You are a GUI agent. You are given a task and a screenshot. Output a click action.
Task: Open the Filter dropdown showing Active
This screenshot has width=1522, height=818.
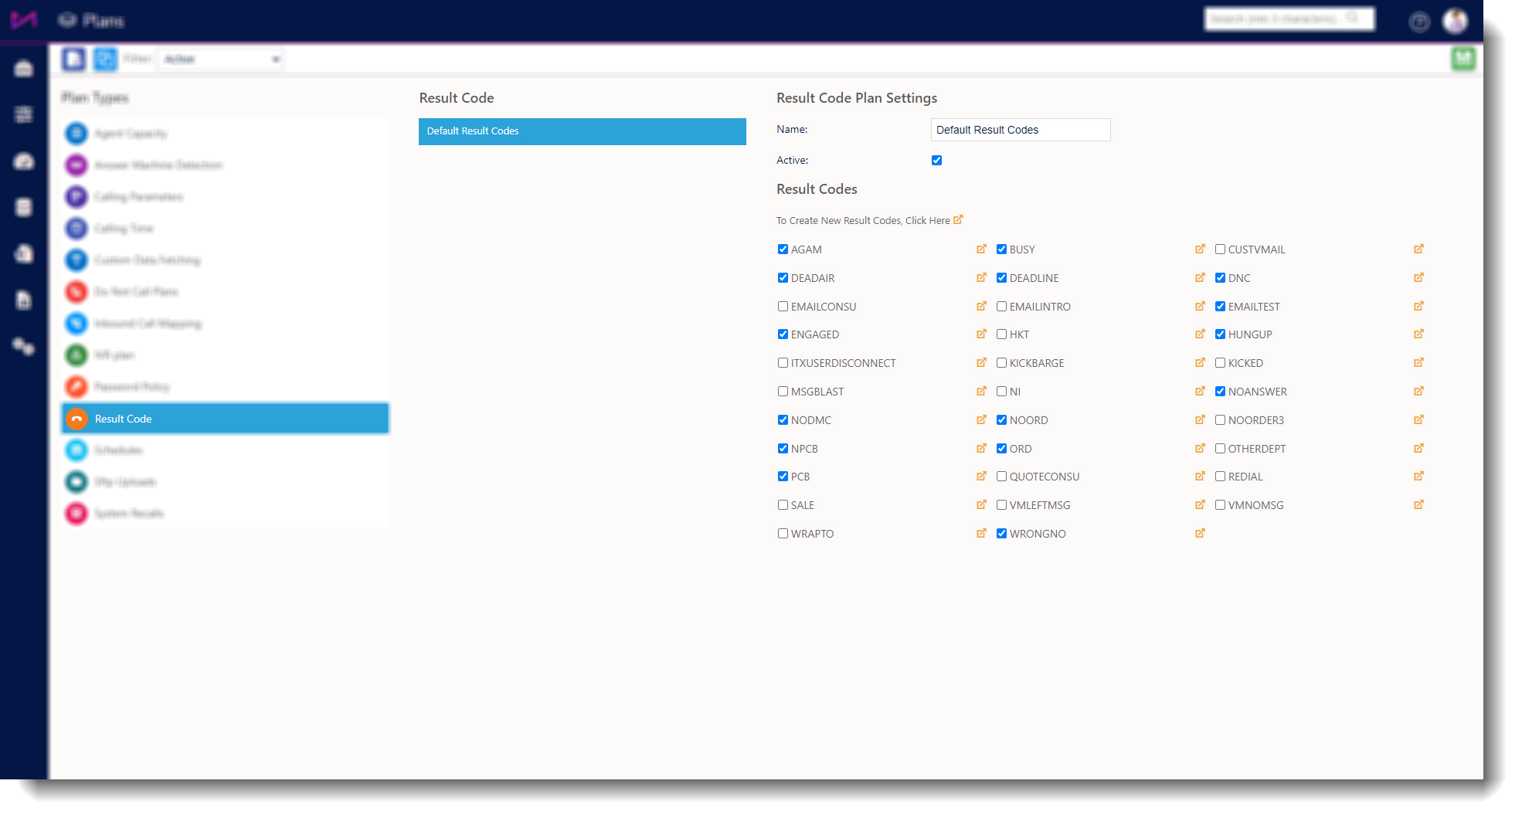click(x=221, y=59)
